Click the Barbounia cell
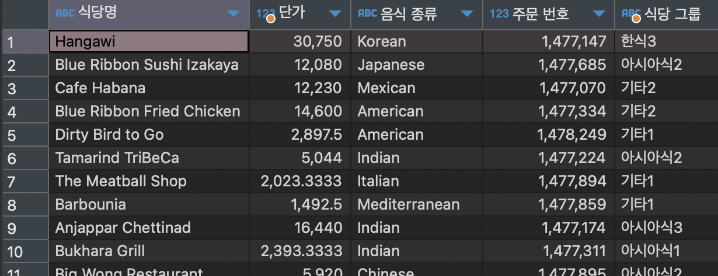718x276 pixels. pos(149,204)
